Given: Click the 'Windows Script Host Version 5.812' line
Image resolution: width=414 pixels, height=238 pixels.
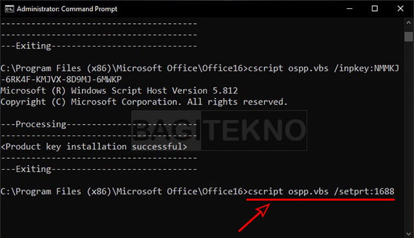Looking at the screenshot, I should click(x=119, y=90).
